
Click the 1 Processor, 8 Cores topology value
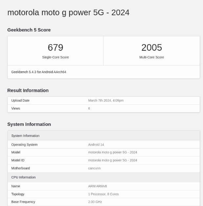pyautogui.click(x=103, y=194)
